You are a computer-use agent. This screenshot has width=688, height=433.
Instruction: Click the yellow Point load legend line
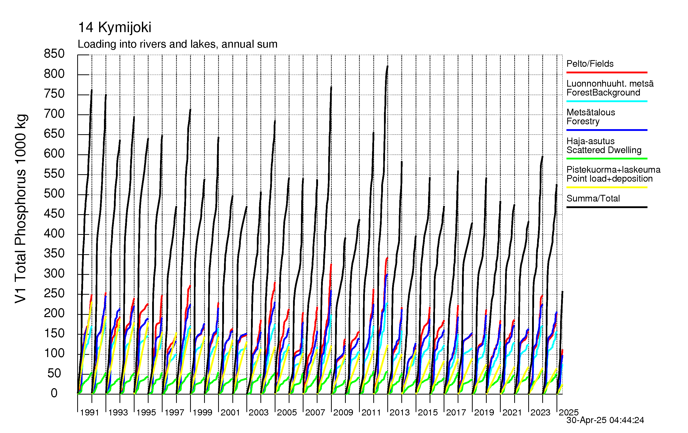[607, 187]
